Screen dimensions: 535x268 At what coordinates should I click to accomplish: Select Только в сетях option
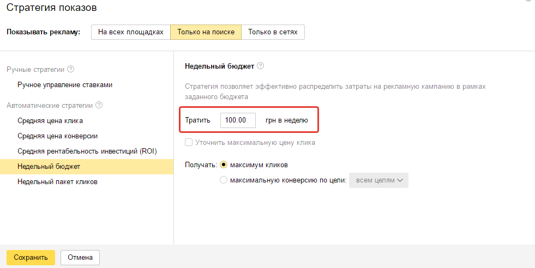273,32
